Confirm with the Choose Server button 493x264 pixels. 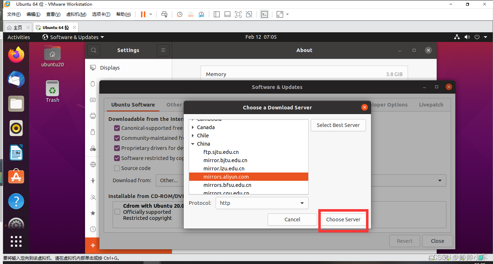tap(343, 220)
